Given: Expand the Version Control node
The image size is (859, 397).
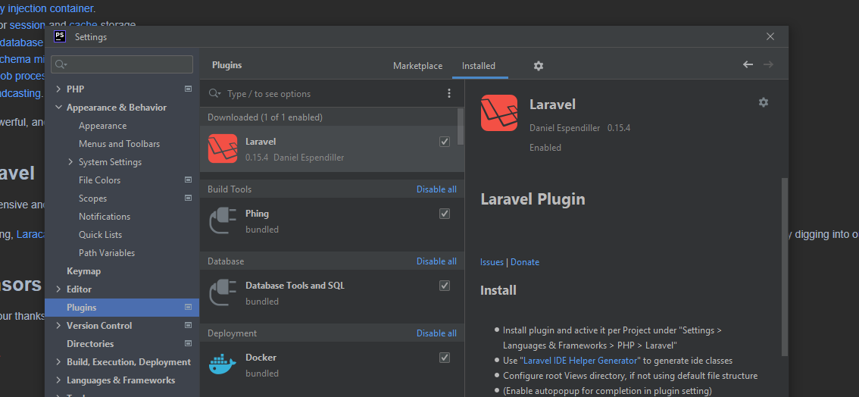Looking at the screenshot, I should point(59,325).
